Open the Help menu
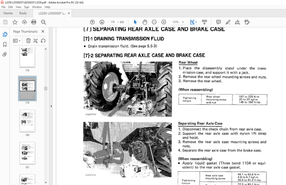The width and height of the screenshot is (286, 185). (48, 7)
